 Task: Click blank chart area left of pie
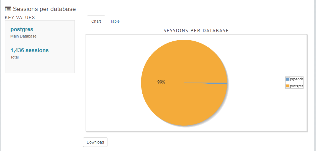tap(111, 83)
